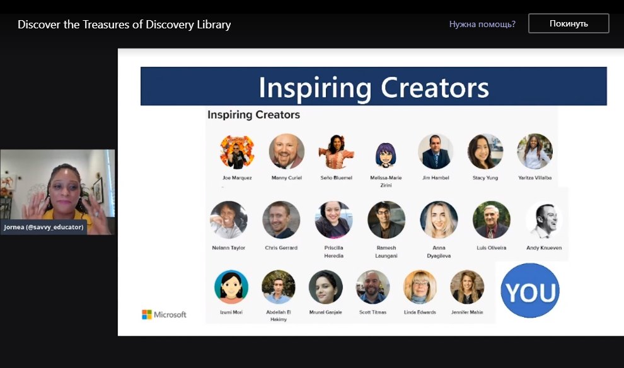Click the name text Seño Bluemel
This screenshot has width=624, height=368.
[337, 178]
